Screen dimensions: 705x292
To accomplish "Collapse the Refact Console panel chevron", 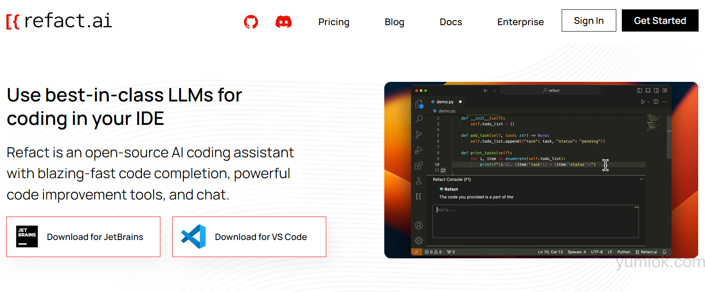I will [x=641, y=179].
